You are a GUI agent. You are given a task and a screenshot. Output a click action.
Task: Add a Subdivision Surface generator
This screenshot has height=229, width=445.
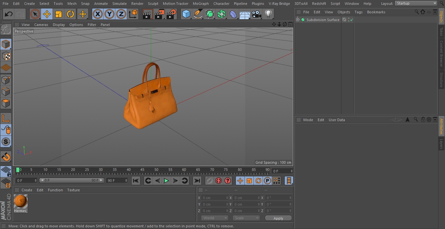(210, 14)
